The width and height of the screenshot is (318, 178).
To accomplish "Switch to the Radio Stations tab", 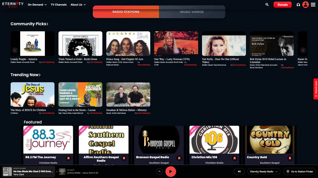I will [126, 12].
